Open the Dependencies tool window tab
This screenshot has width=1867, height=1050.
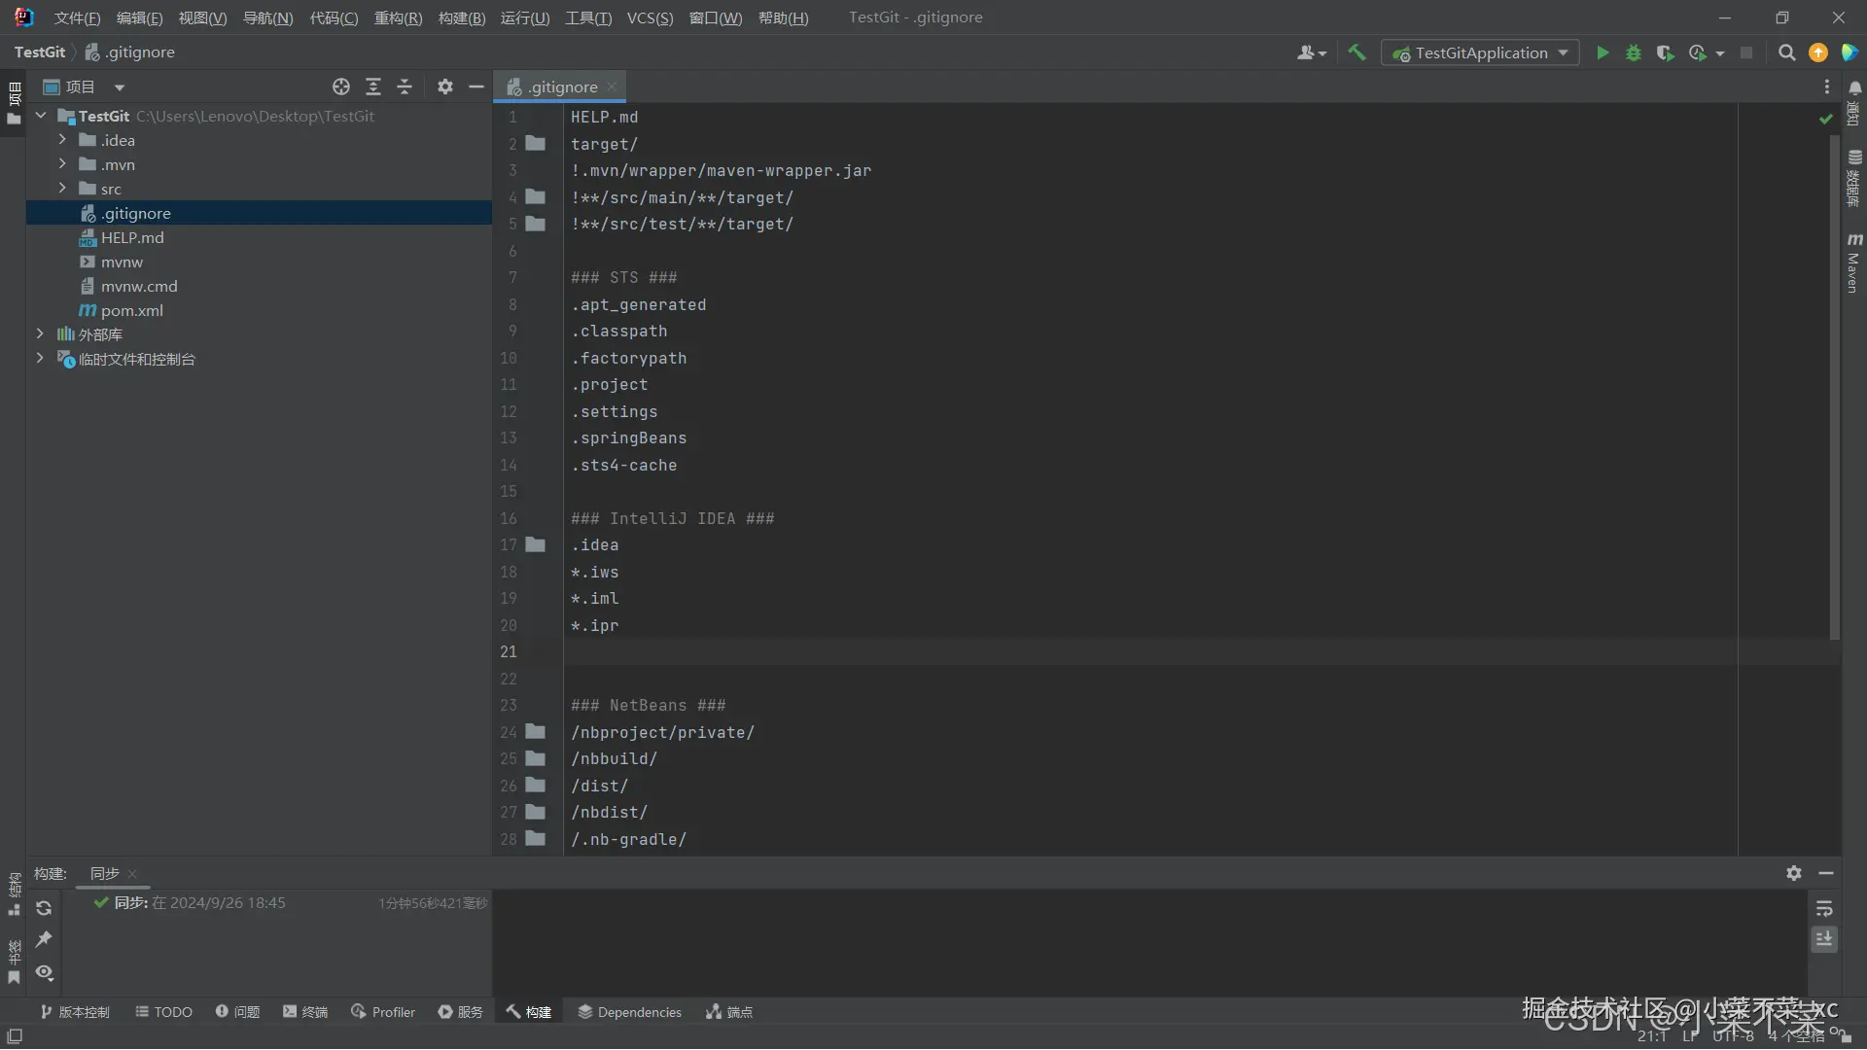629,1012
